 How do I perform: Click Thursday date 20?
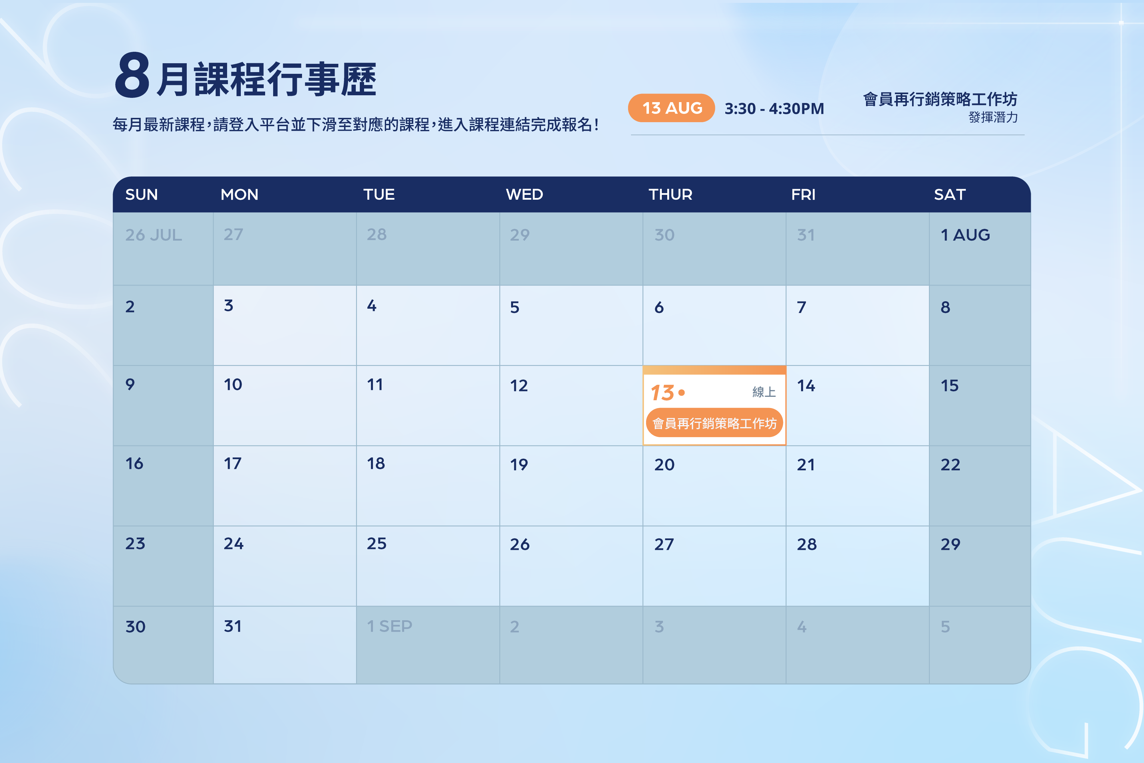(x=664, y=464)
